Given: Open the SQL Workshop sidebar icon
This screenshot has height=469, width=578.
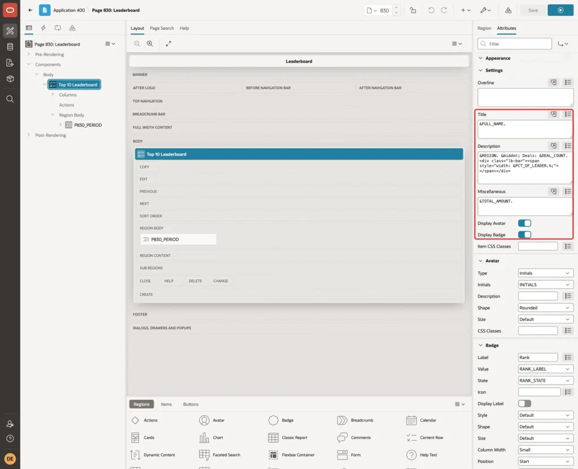Looking at the screenshot, I should (10, 47).
